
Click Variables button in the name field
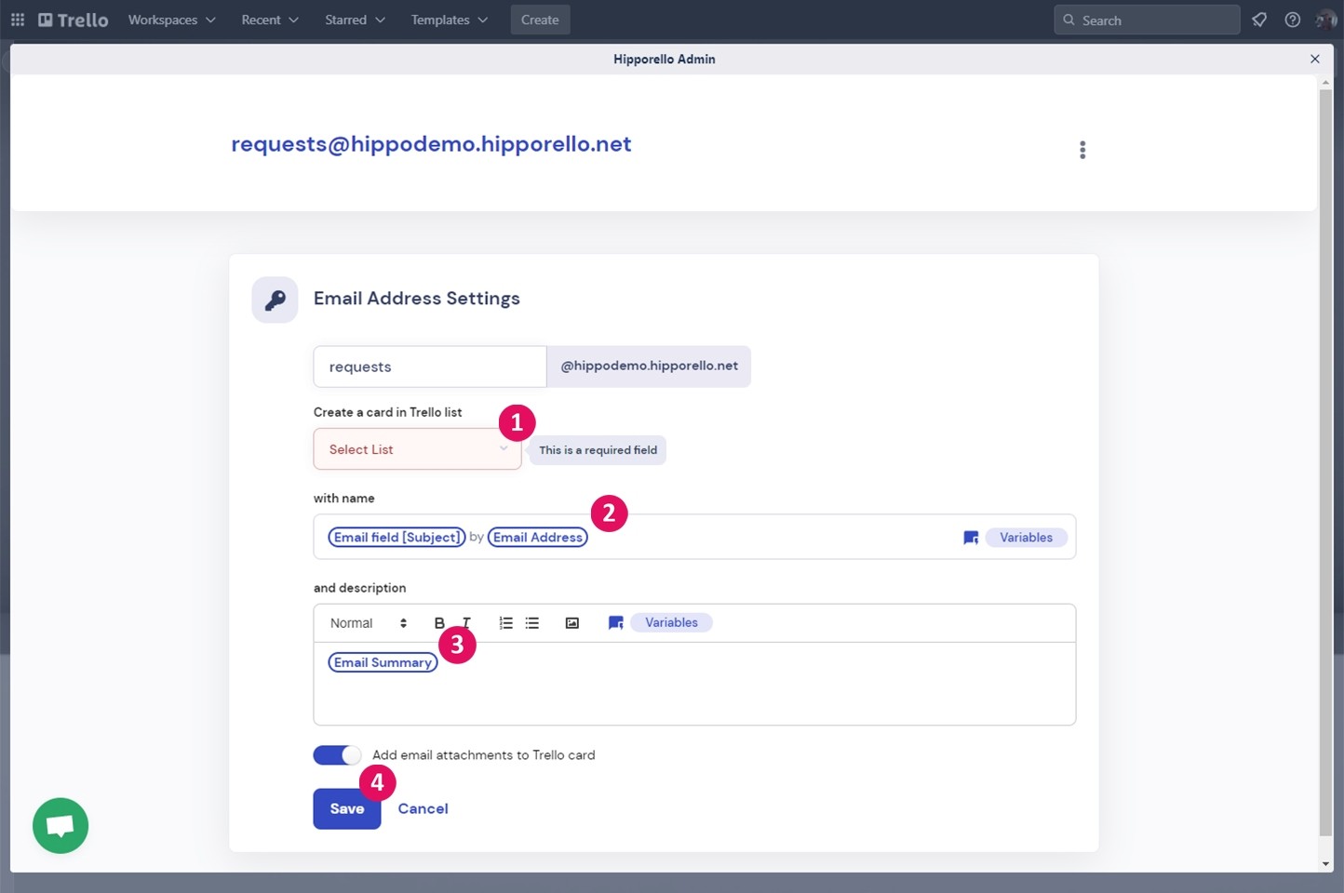click(1026, 538)
